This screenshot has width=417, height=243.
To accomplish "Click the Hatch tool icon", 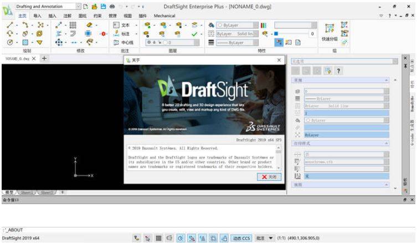I will [24, 42].
